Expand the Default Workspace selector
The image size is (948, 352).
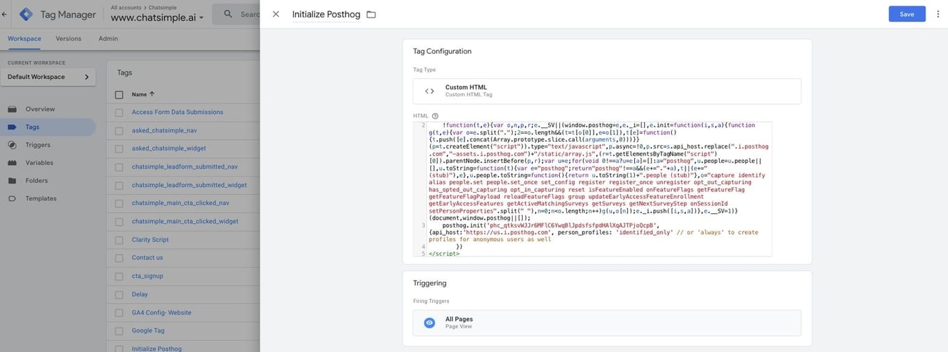(x=48, y=77)
